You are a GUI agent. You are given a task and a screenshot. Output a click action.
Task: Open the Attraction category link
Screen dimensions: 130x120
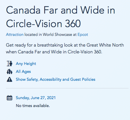pyautogui.click(x=15, y=34)
